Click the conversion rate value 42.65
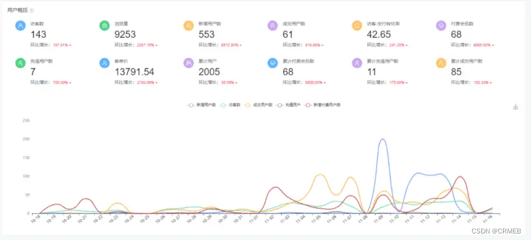 point(378,35)
